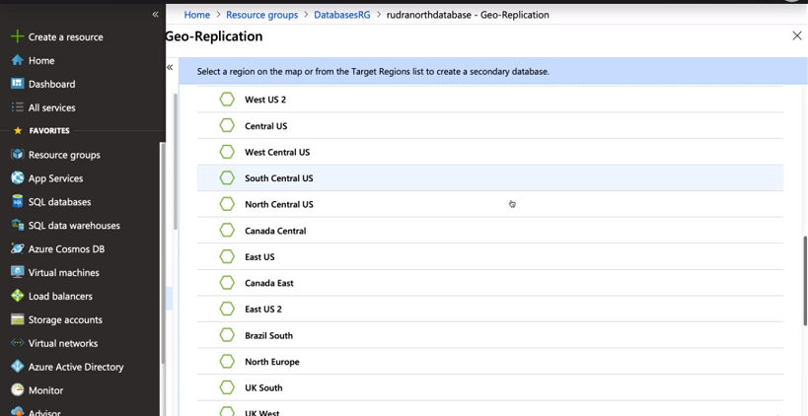Open the Home house icon in sidebar

coord(18,60)
